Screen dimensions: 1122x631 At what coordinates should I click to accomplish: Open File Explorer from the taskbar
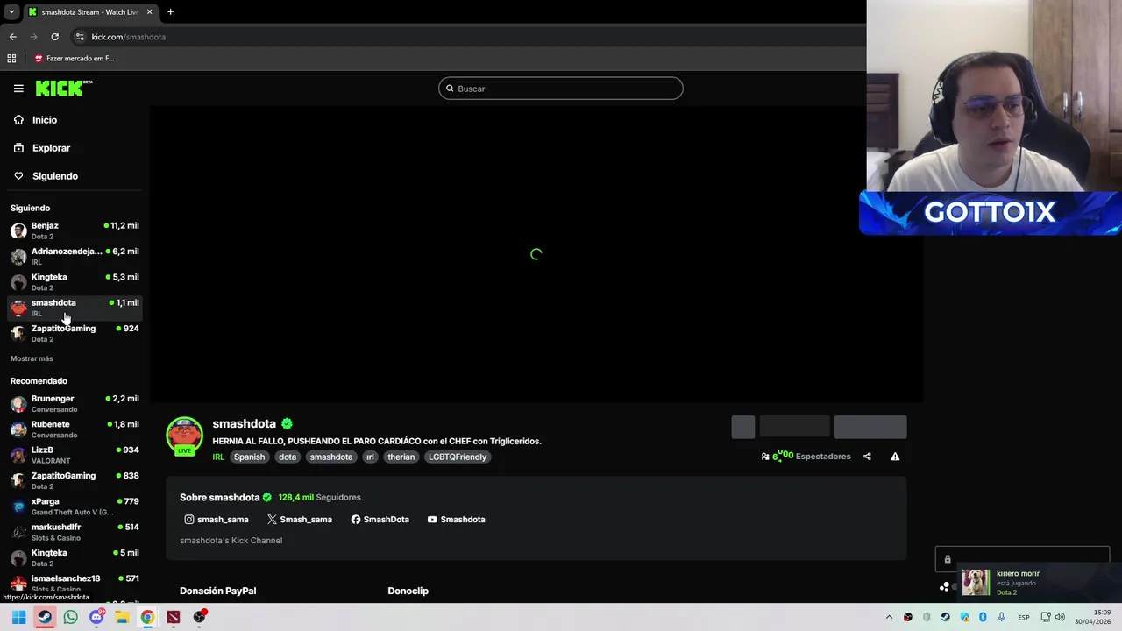tap(122, 617)
